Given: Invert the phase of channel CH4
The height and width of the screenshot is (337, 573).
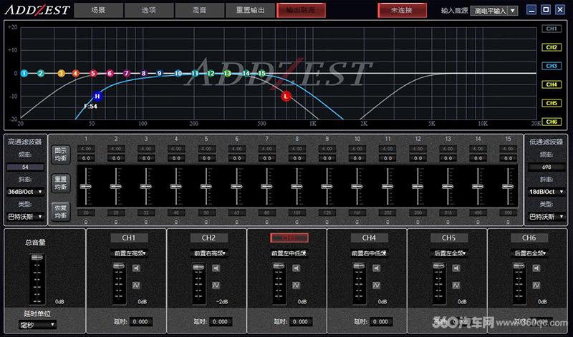Looking at the screenshot, I should [377, 285].
